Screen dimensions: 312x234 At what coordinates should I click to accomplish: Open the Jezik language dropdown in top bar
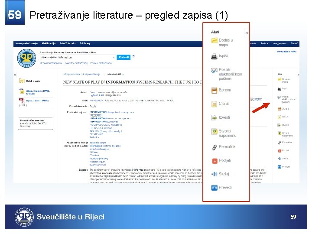[x=264, y=43]
